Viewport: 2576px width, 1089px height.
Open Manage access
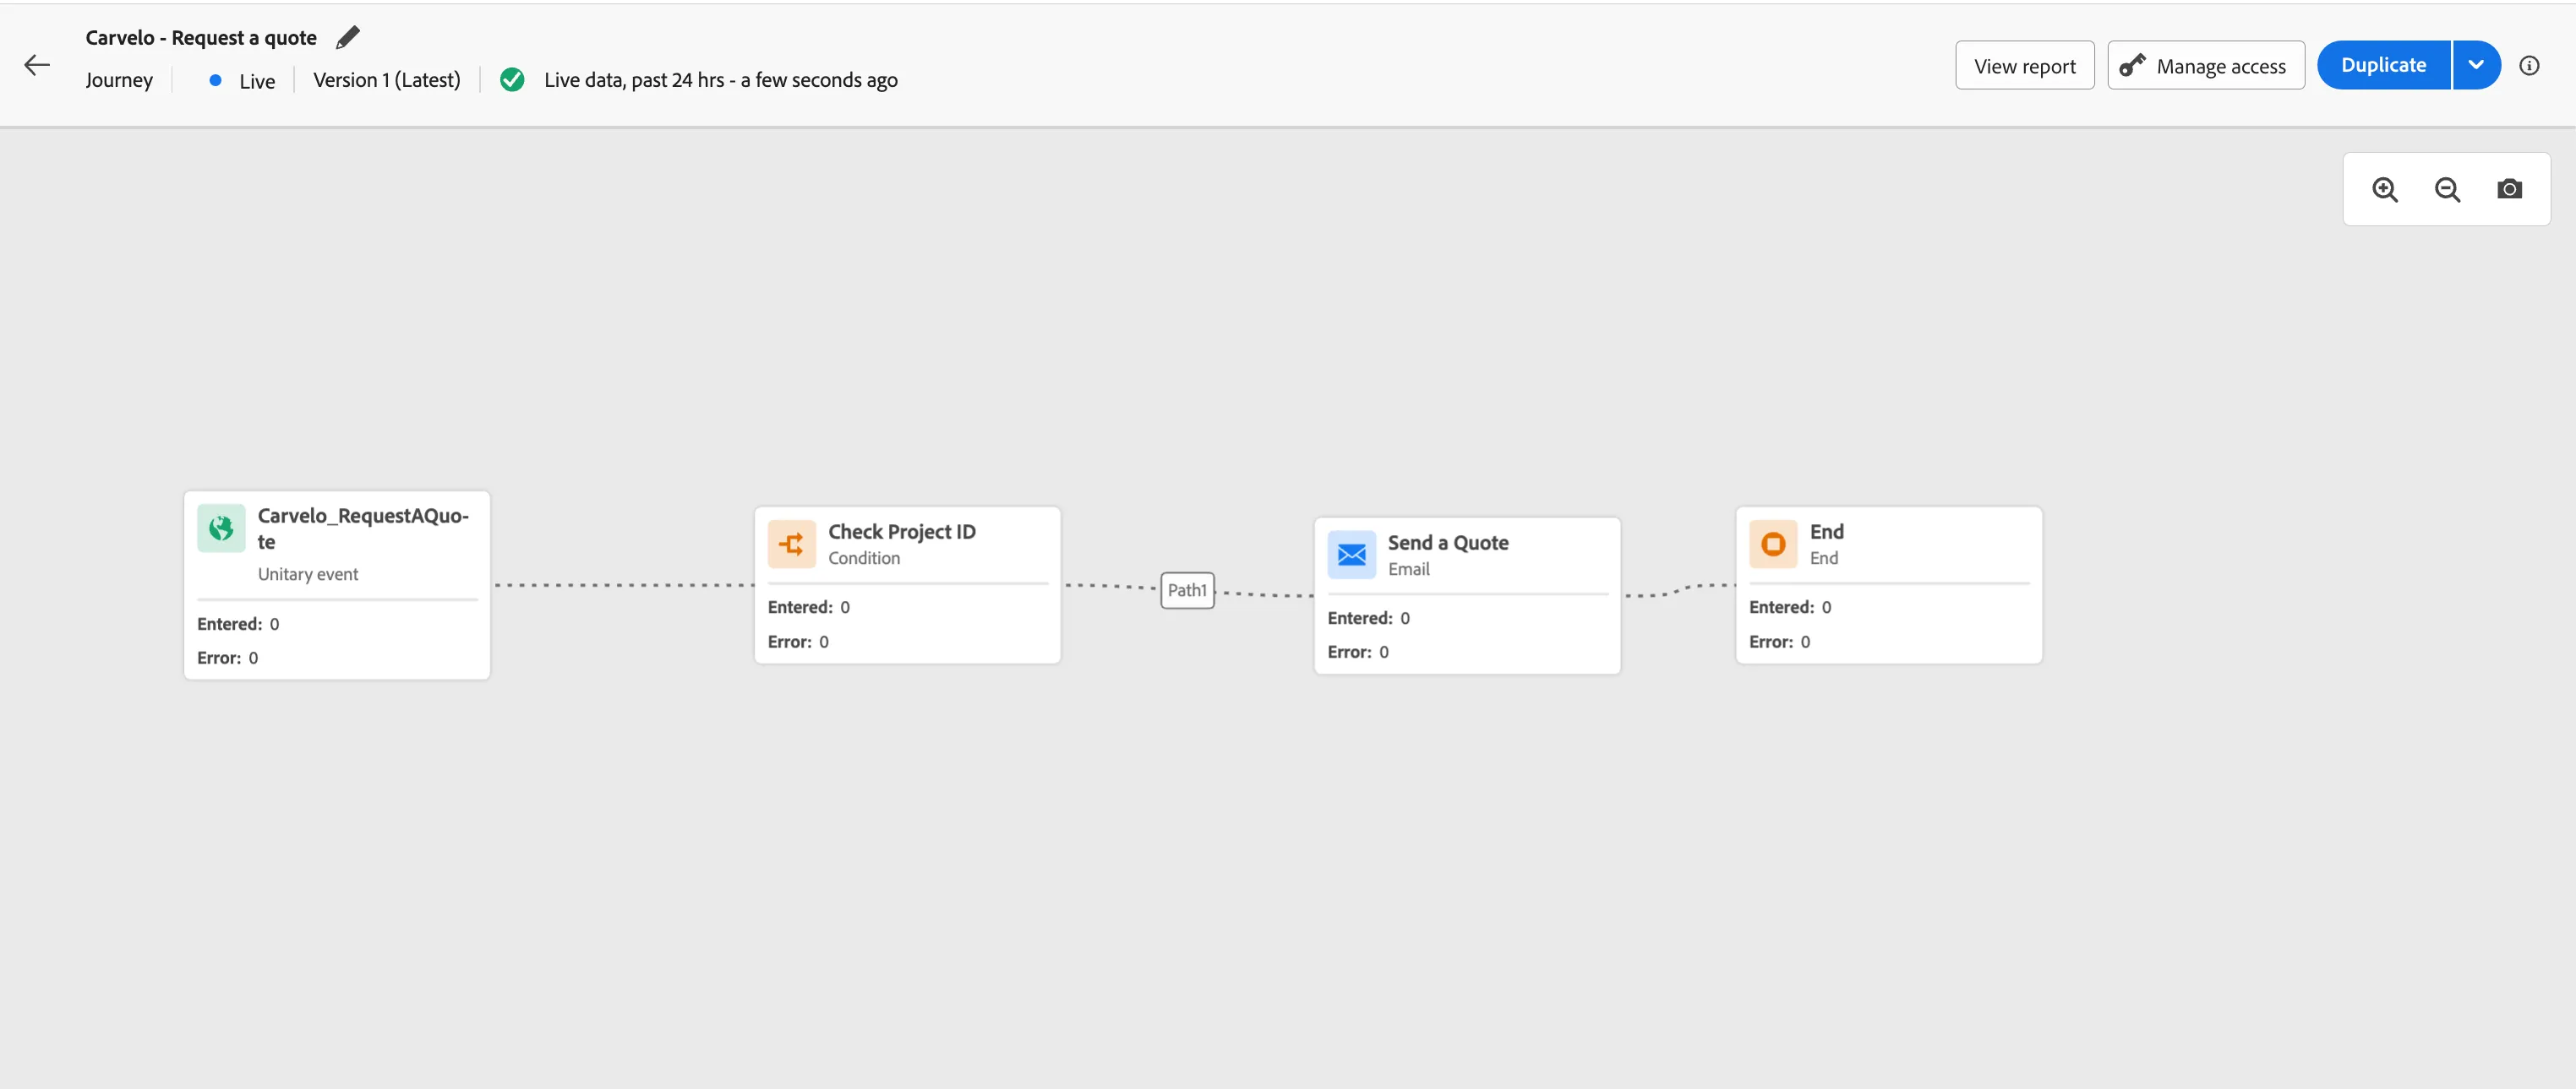(2206, 66)
